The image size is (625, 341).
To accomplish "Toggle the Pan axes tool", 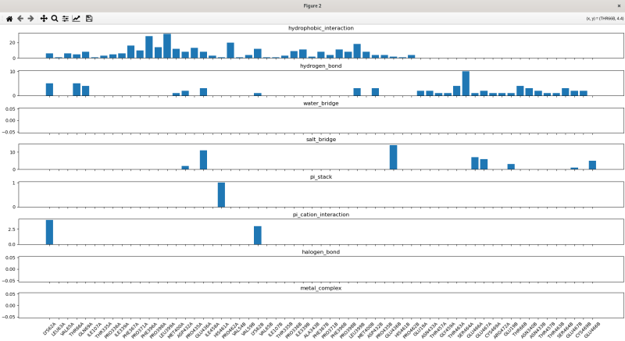I will coord(44,18).
